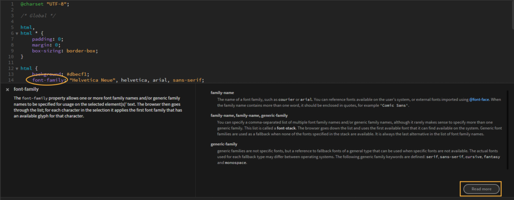Collapse the html rule at line 12
Screen dimensions: 514x200
pyautogui.click(x=17, y=68)
